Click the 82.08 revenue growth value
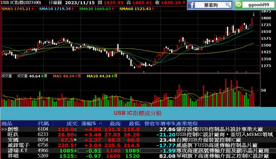Screen dimensions: 276x159 click(x=167, y=156)
